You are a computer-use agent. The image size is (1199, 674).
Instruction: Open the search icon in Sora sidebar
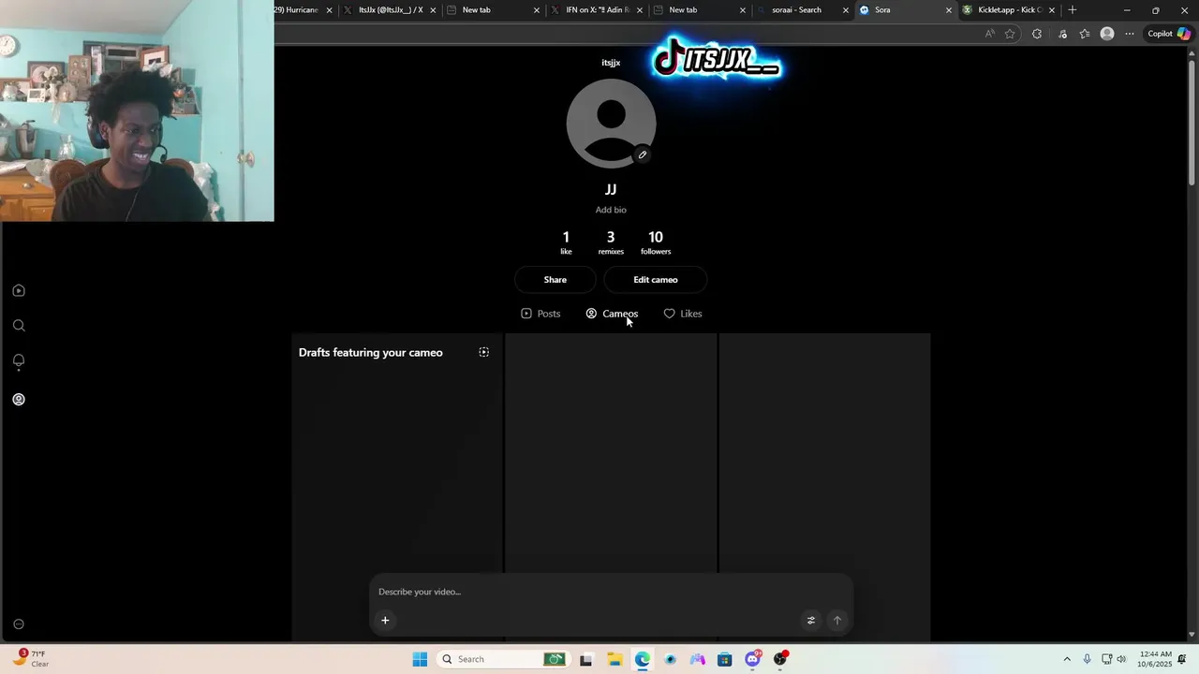pos(19,326)
